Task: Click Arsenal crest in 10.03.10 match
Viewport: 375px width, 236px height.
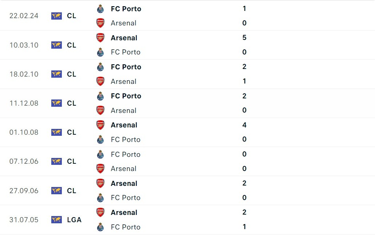Action: (100, 38)
